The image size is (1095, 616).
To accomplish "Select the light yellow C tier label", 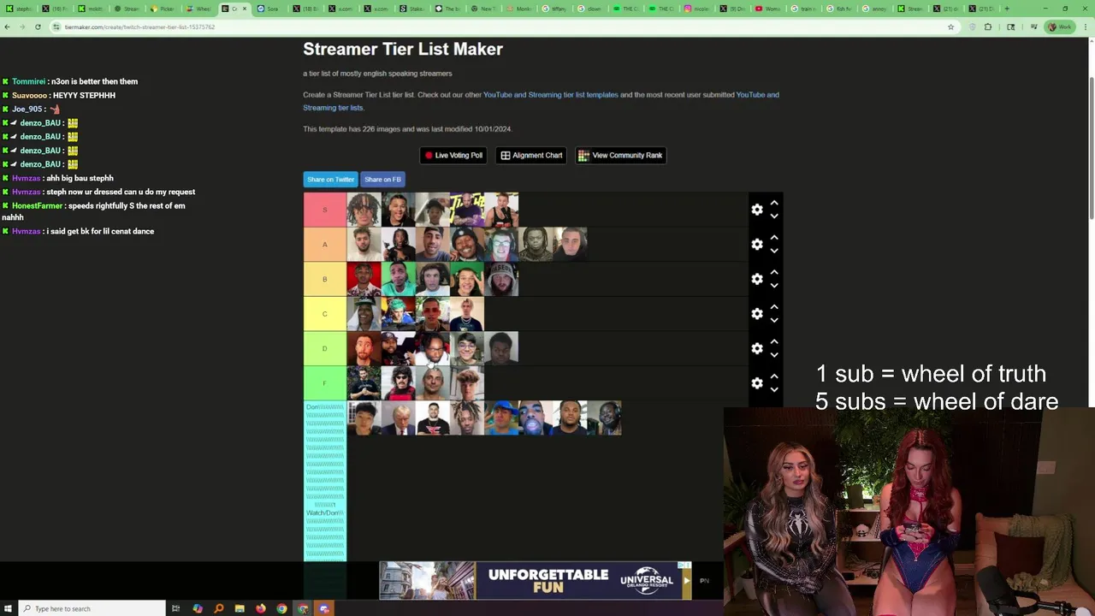I will pyautogui.click(x=325, y=314).
